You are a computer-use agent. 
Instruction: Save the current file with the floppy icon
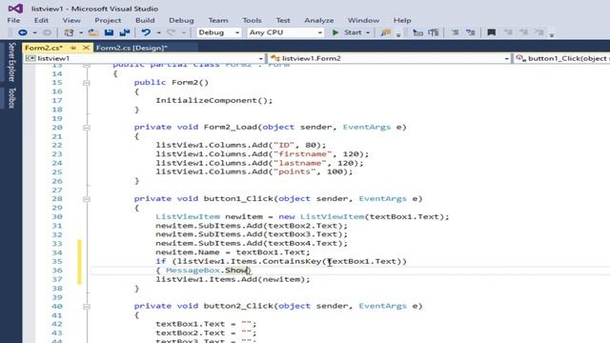(x=109, y=32)
